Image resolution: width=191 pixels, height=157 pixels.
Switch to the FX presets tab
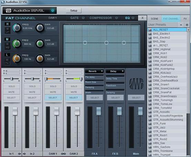185,19
